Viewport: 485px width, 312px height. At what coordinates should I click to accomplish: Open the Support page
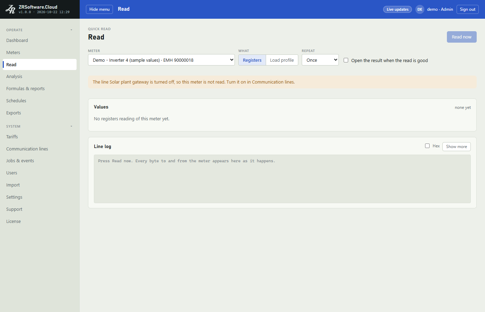coord(39,209)
